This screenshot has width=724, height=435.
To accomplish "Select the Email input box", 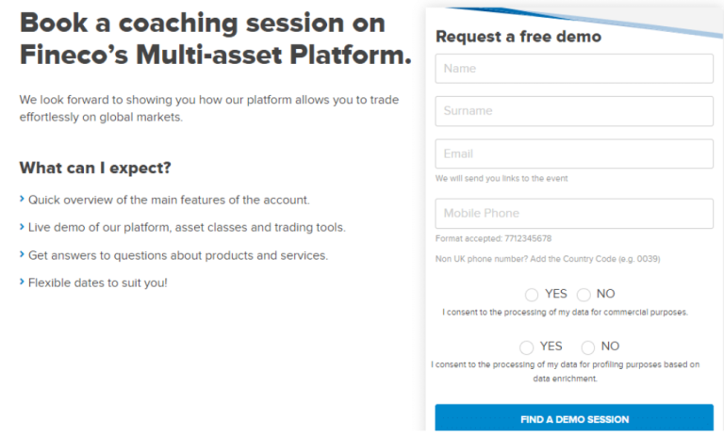I will [x=573, y=153].
